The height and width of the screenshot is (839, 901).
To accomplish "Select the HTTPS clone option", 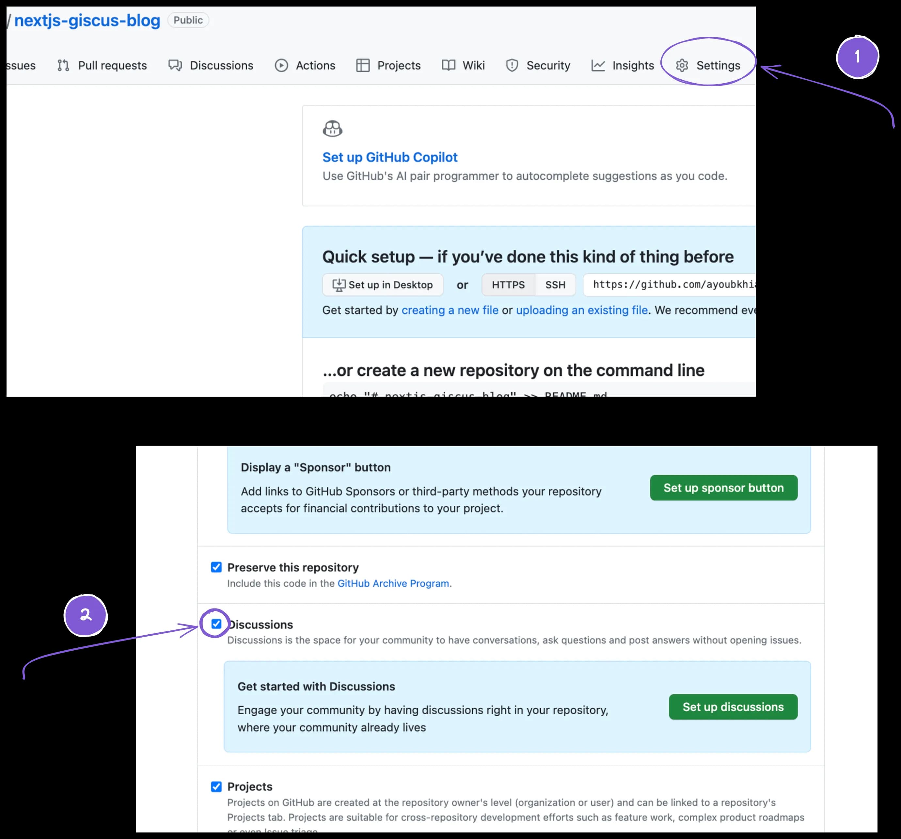I will (x=508, y=285).
